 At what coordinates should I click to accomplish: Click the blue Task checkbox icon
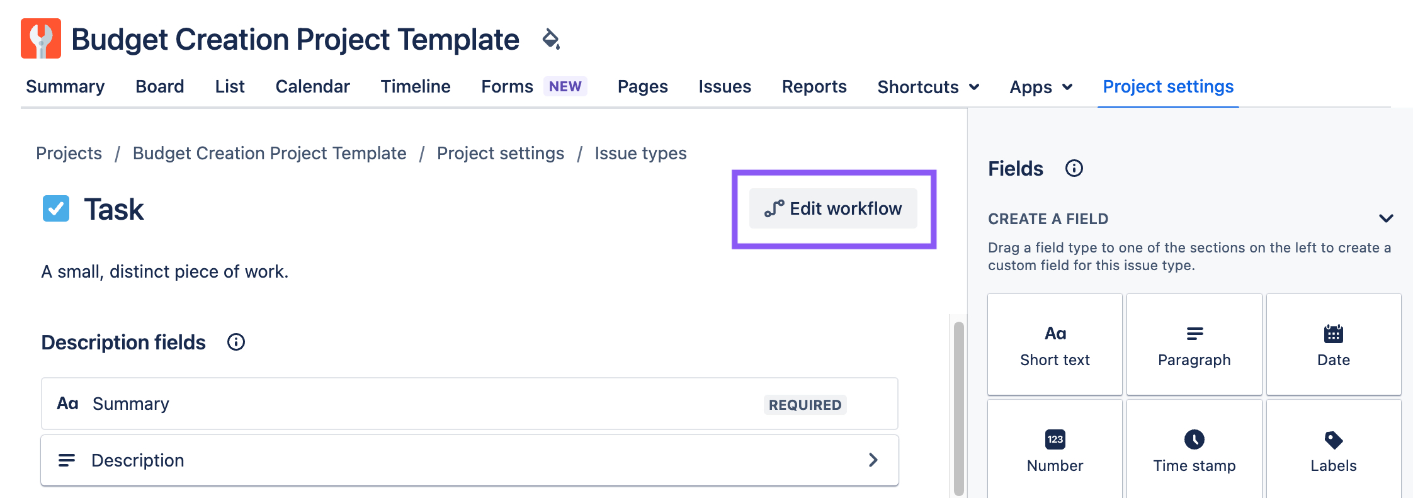[x=56, y=208]
